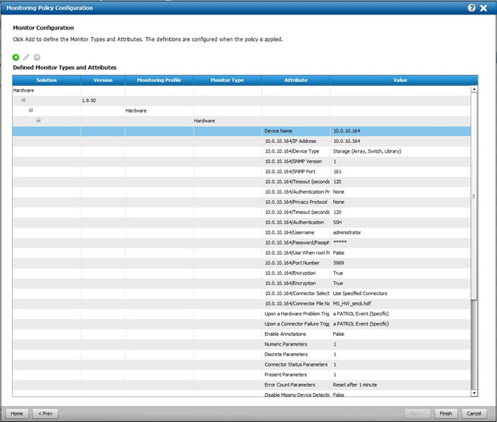Collapse the Hardware monitoring profile node

31,110
